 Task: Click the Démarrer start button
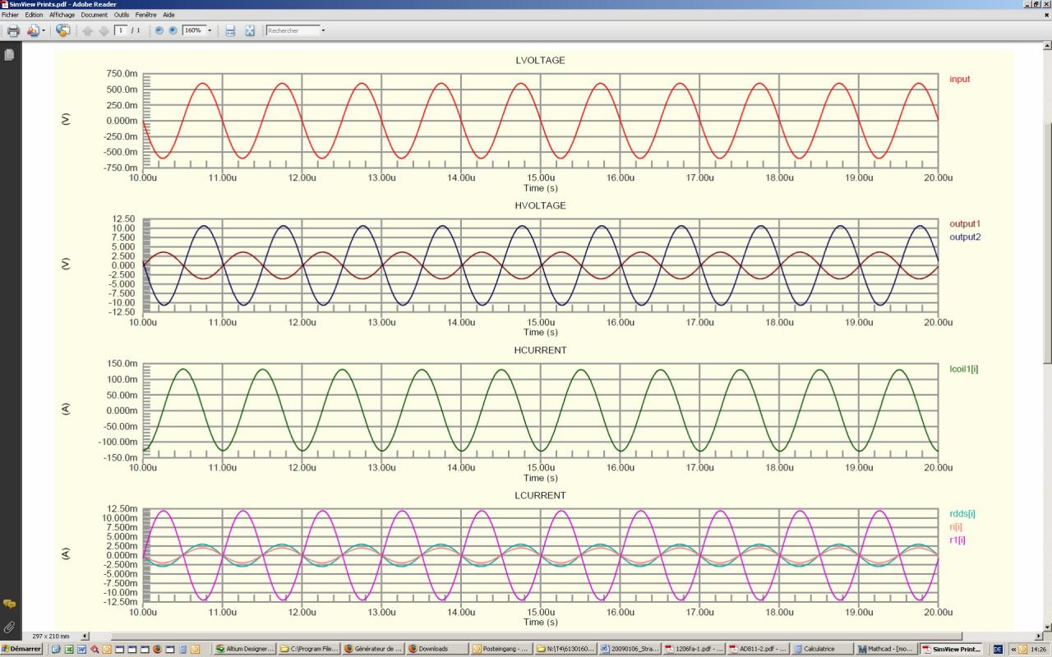(22, 649)
